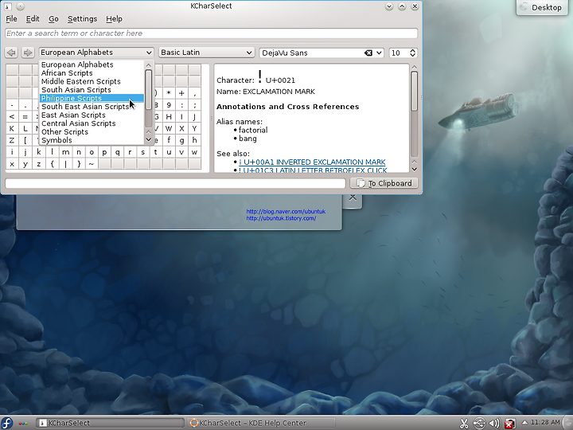Open the device notifier tray icon
The width and height of the screenshot is (573, 430).
479,424
